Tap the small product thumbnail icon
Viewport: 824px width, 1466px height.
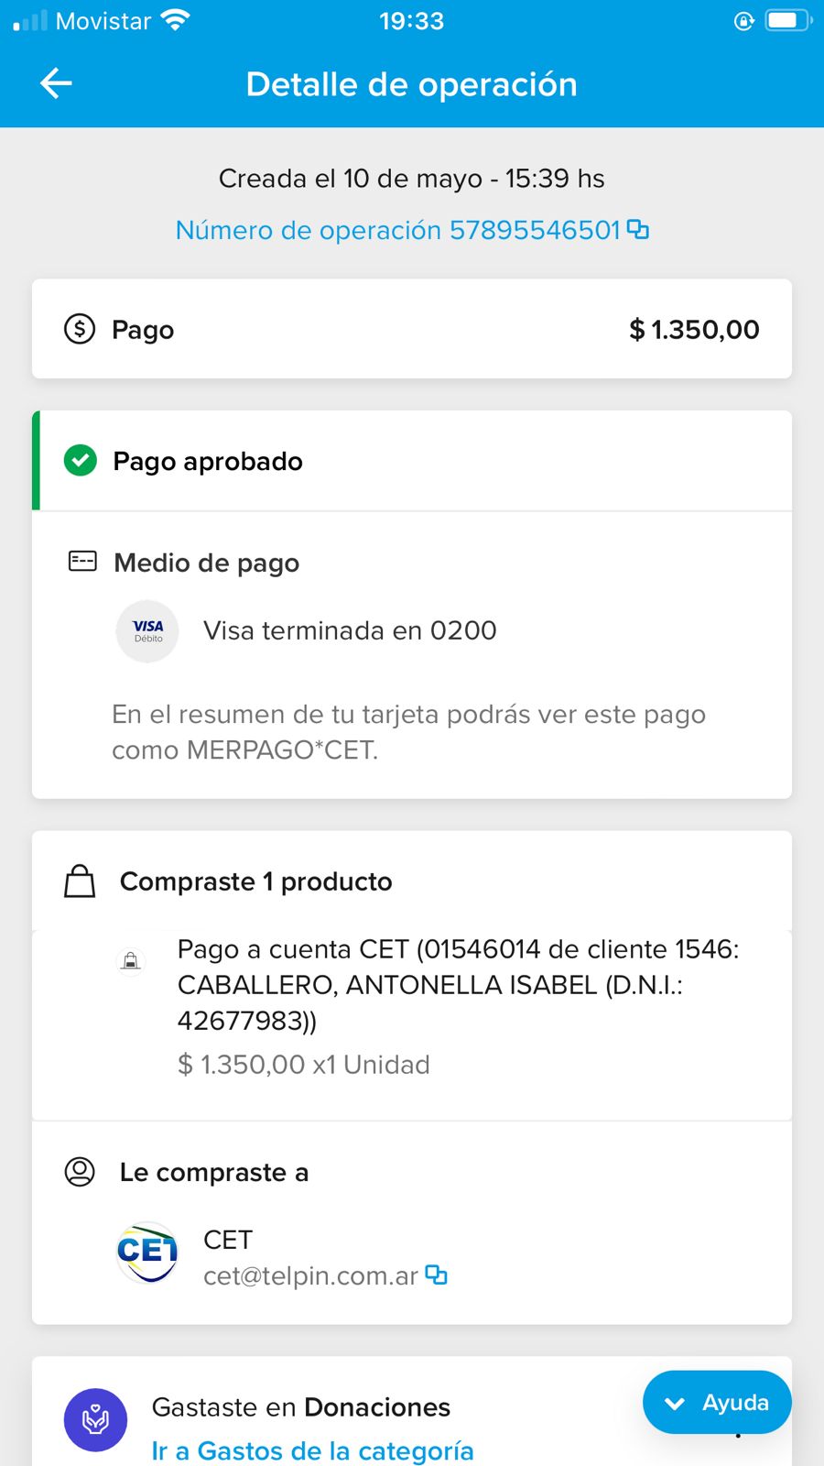[x=131, y=960]
